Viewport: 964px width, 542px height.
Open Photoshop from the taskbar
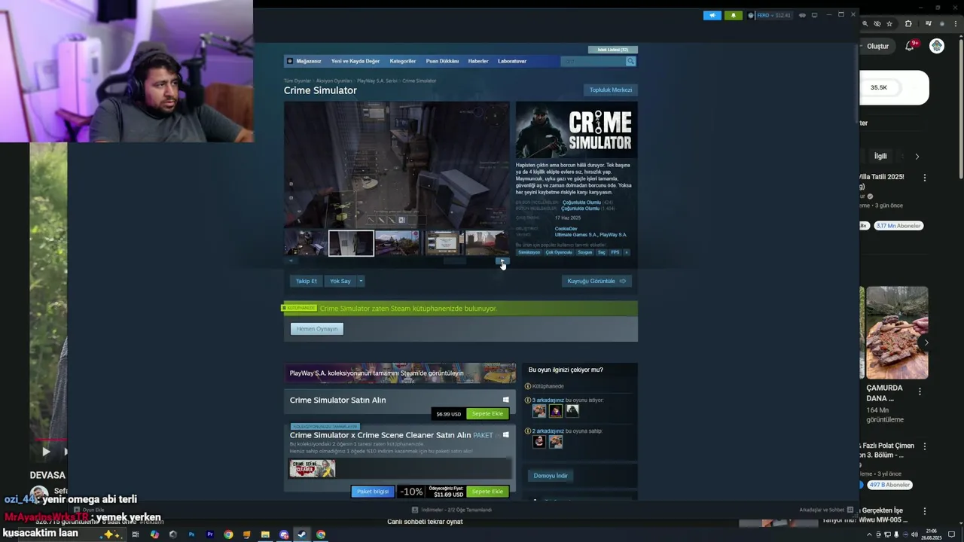pyautogui.click(x=191, y=534)
